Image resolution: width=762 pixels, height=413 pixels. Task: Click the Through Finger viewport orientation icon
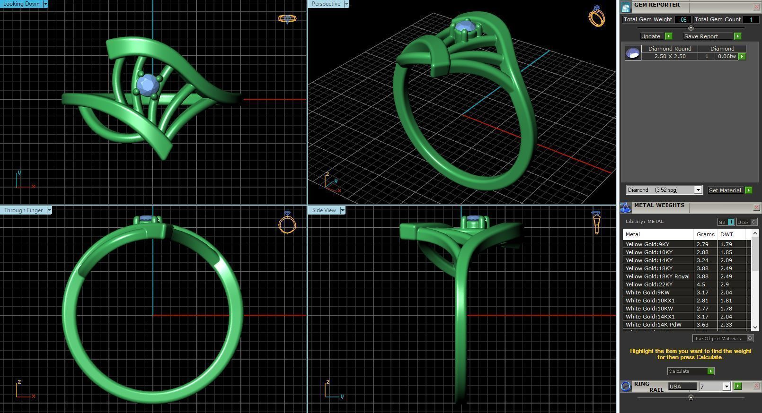pos(287,222)
